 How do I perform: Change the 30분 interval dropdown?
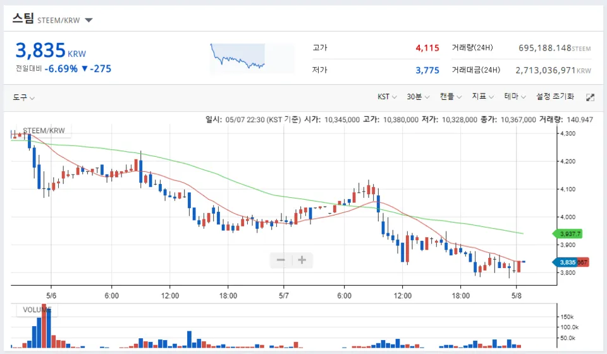tap(418, 96)
